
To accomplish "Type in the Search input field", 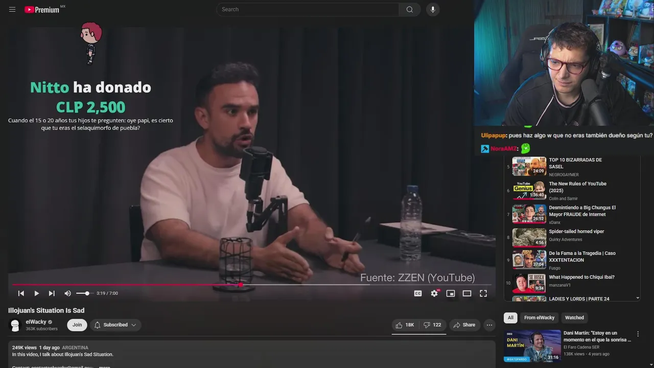I will tap(308, 9).
